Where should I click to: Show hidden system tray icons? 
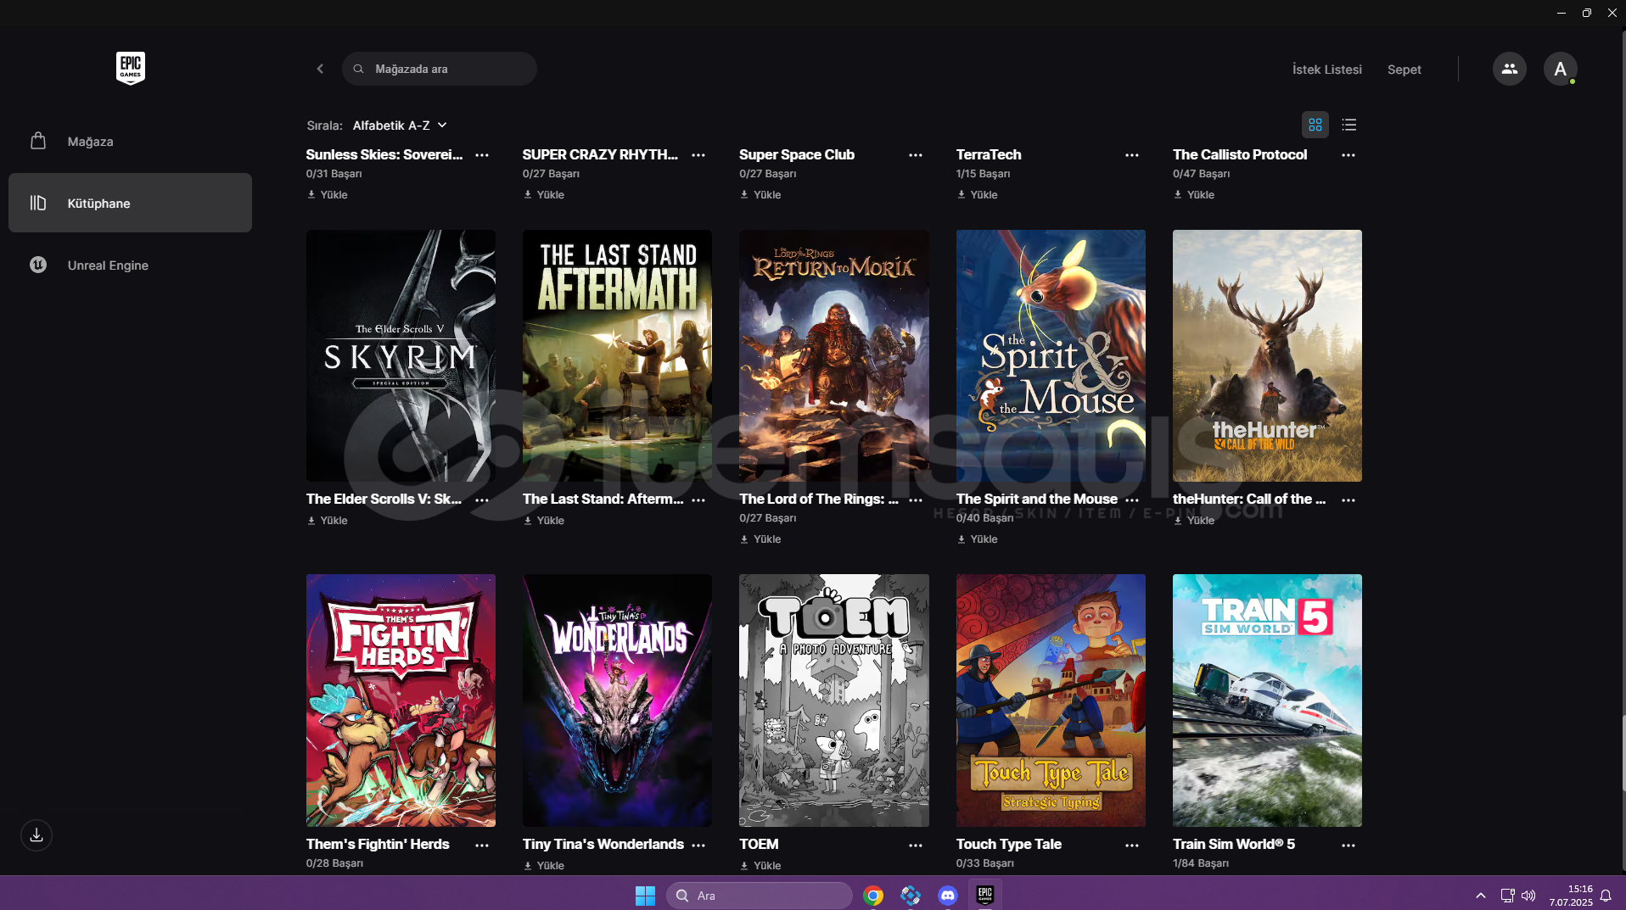tap(1481, 896)
